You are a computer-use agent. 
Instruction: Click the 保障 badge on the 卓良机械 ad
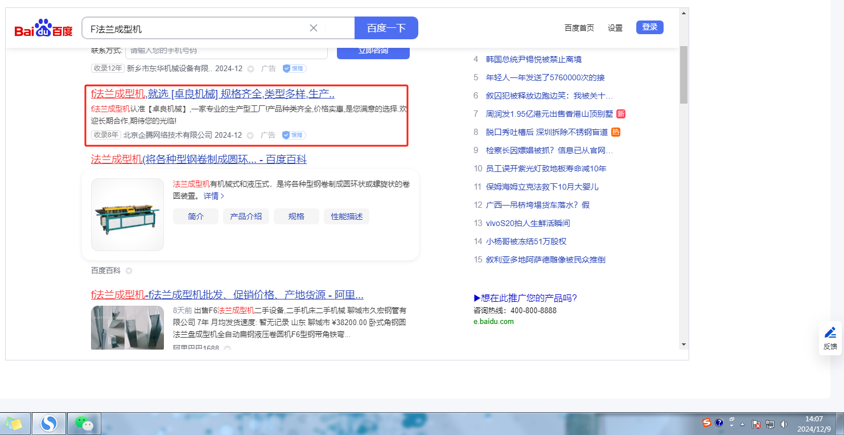(294, 136)
